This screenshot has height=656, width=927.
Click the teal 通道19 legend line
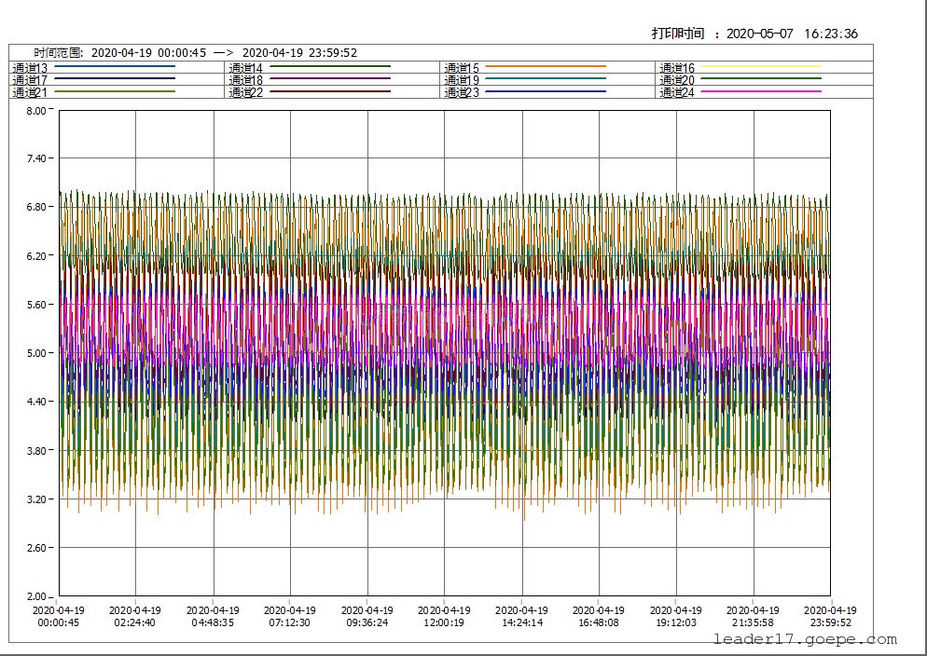(546, 79)
